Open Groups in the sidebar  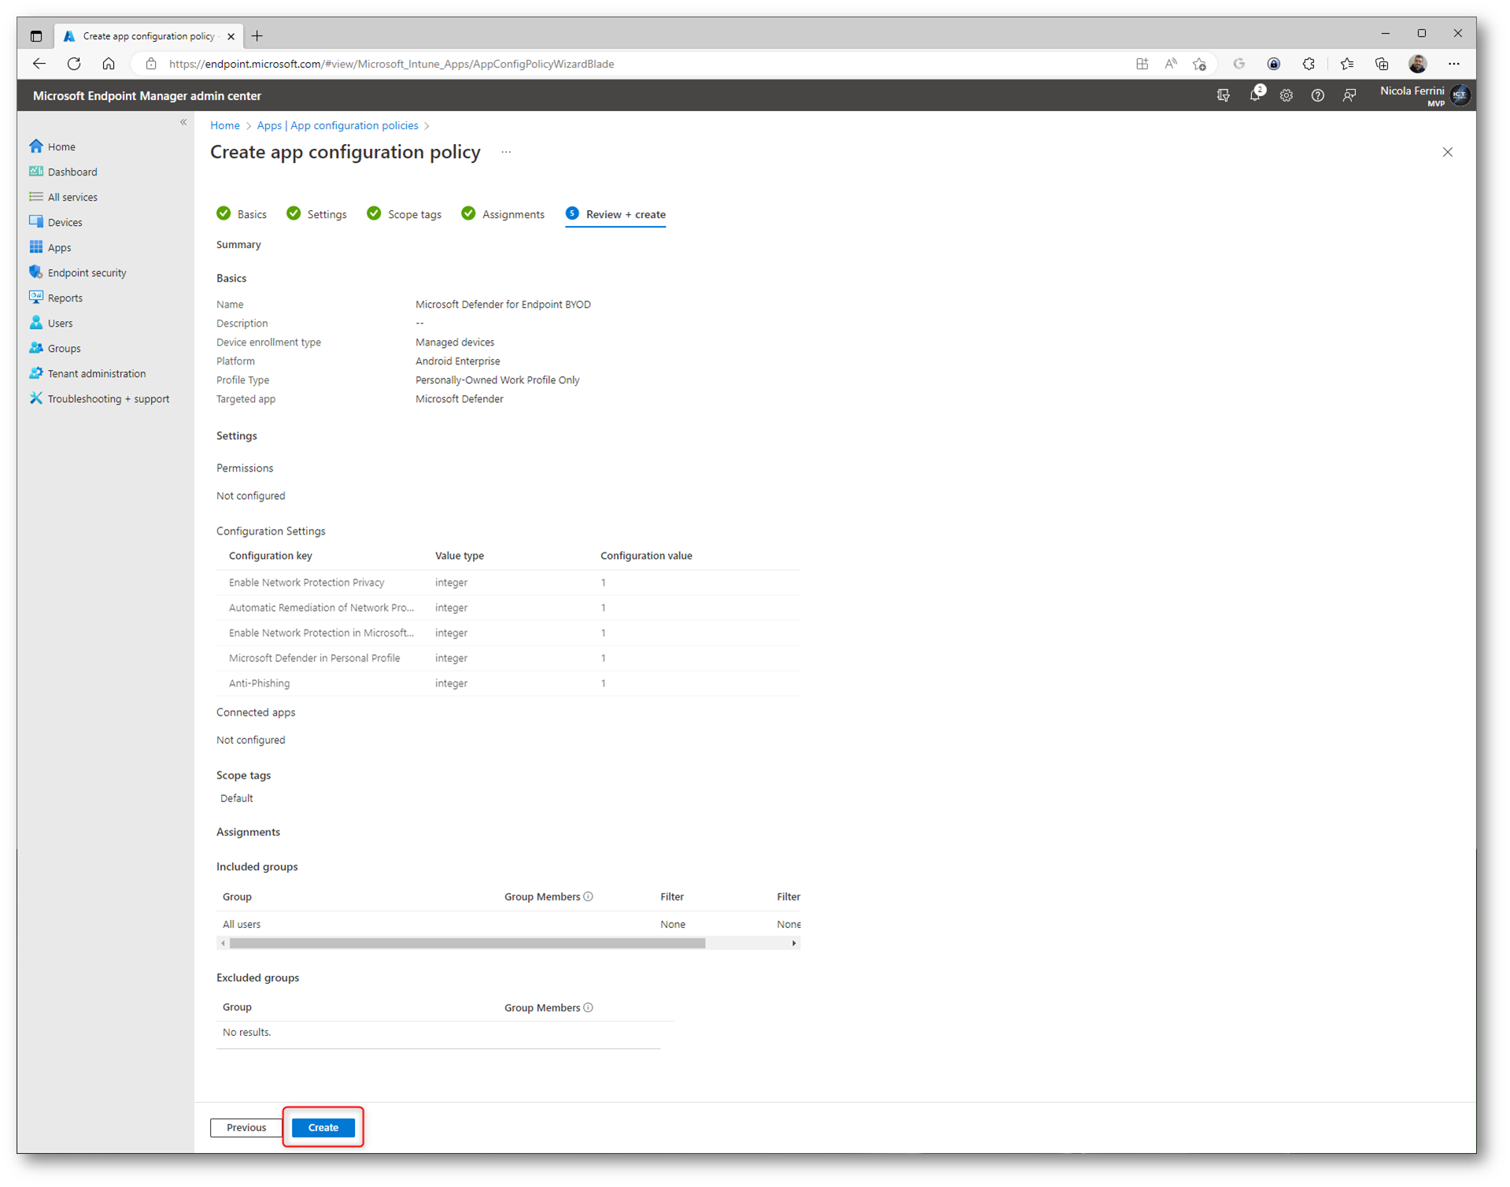[x=64, y=348]
